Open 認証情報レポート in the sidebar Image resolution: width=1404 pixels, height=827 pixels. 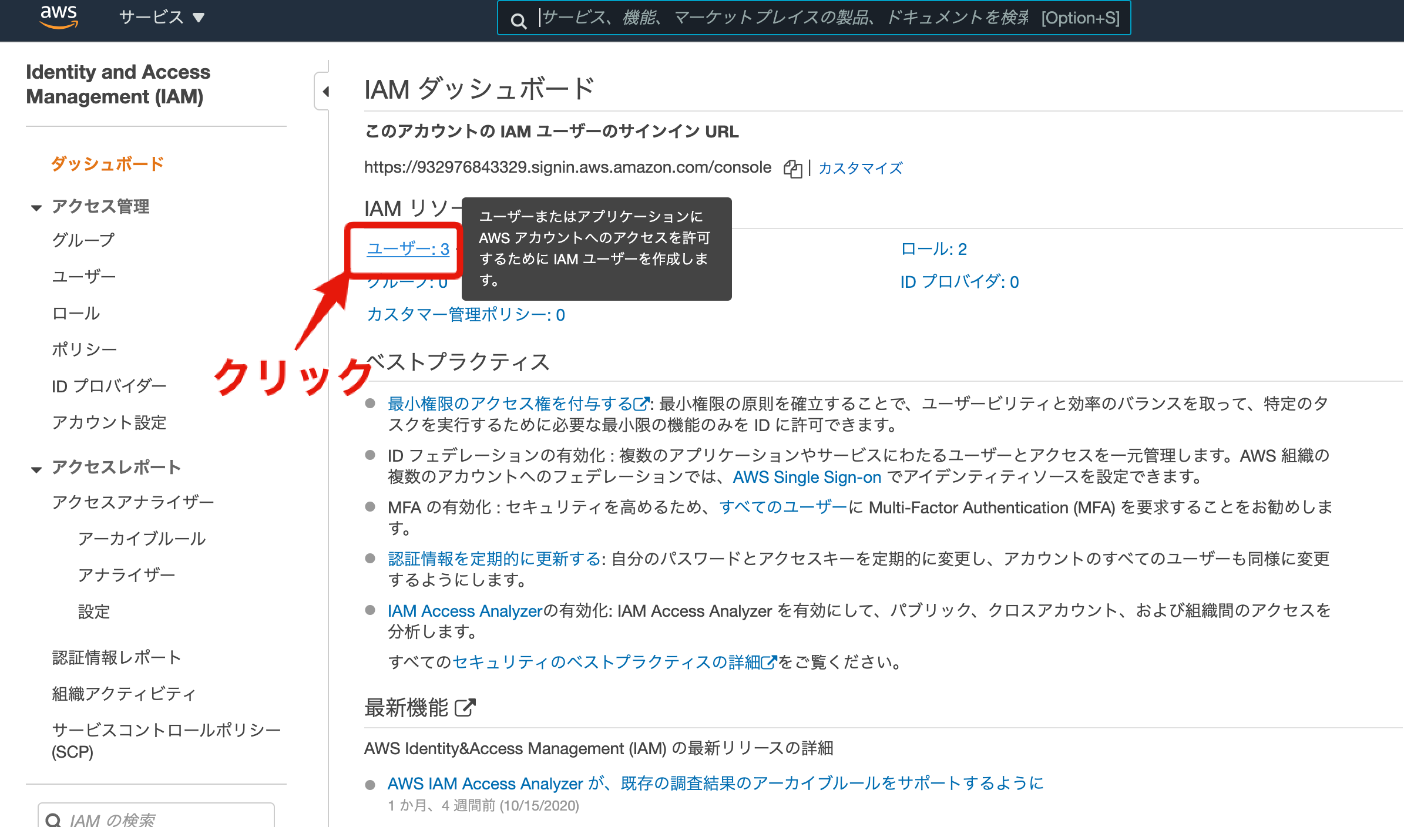(116, 657)
